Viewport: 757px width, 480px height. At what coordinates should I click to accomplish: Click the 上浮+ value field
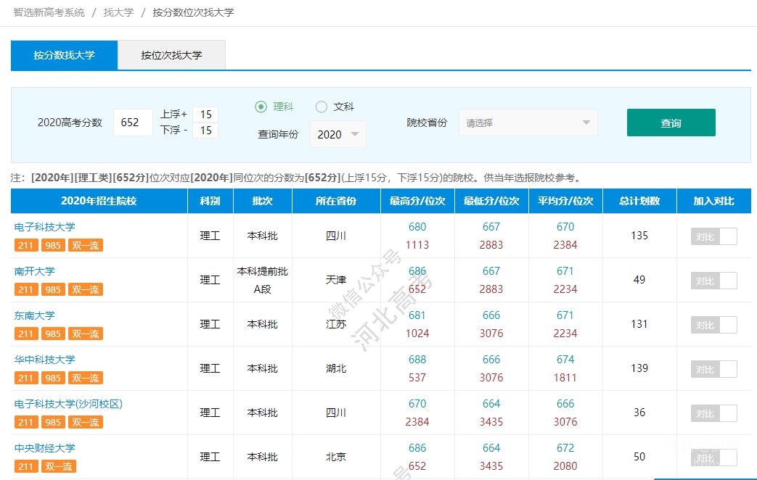pyautogui.click(x=205, y=115)
